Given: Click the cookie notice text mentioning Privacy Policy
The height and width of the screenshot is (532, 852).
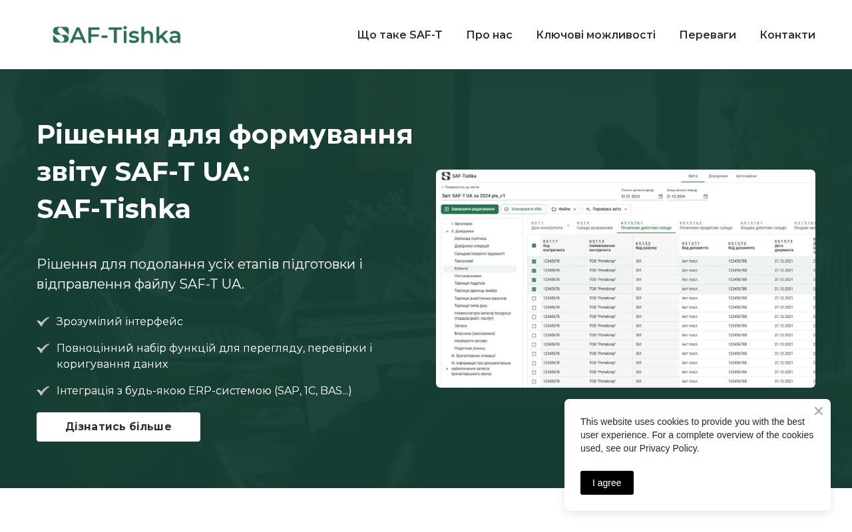Looking at the screenshot, I should click(697, 435).
